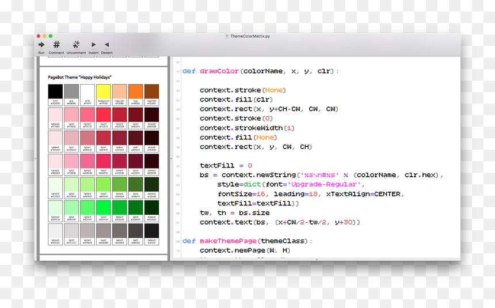Click the 'def drawColor' function line
Viewport: 495px width, 308px height.
tap(260, 71)
